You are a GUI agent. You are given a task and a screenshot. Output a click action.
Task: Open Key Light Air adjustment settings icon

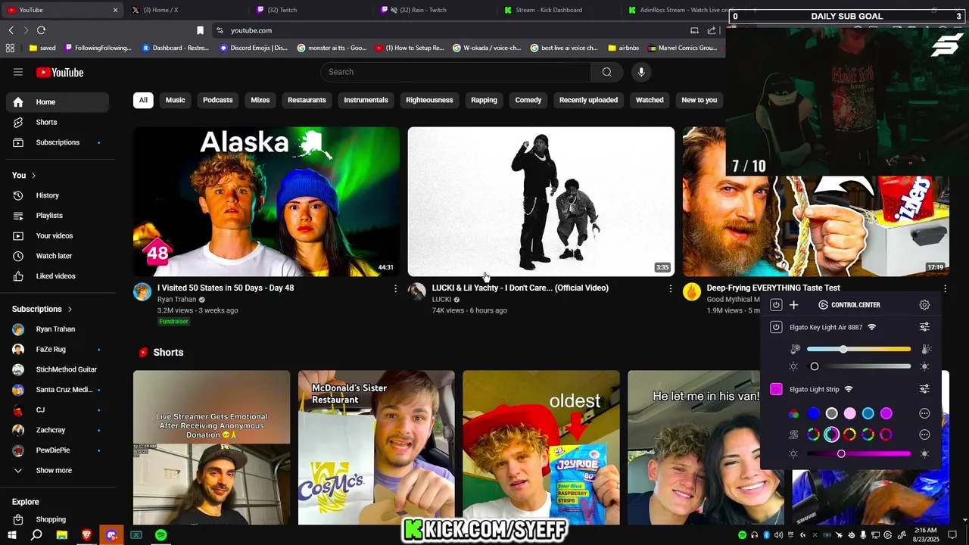(924, 327)
